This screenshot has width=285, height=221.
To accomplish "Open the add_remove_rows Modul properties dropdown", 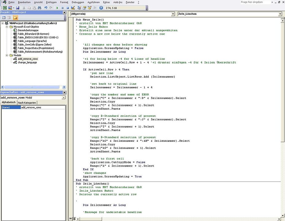I will point(63,98).
